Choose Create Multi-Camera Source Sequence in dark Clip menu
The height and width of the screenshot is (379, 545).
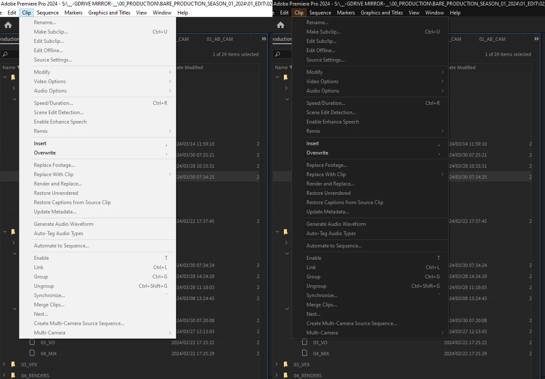click(x=370, y=323)
